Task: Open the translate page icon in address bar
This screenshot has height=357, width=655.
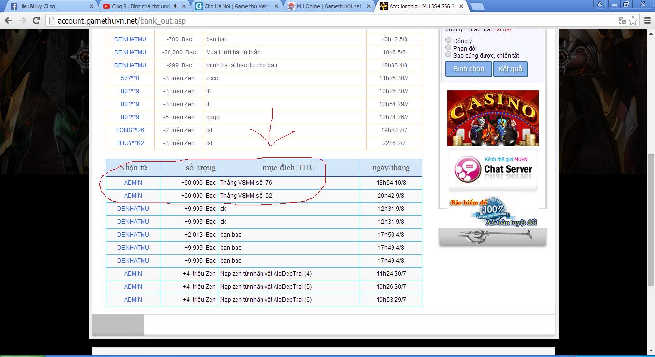Action: tap(622, 21)
